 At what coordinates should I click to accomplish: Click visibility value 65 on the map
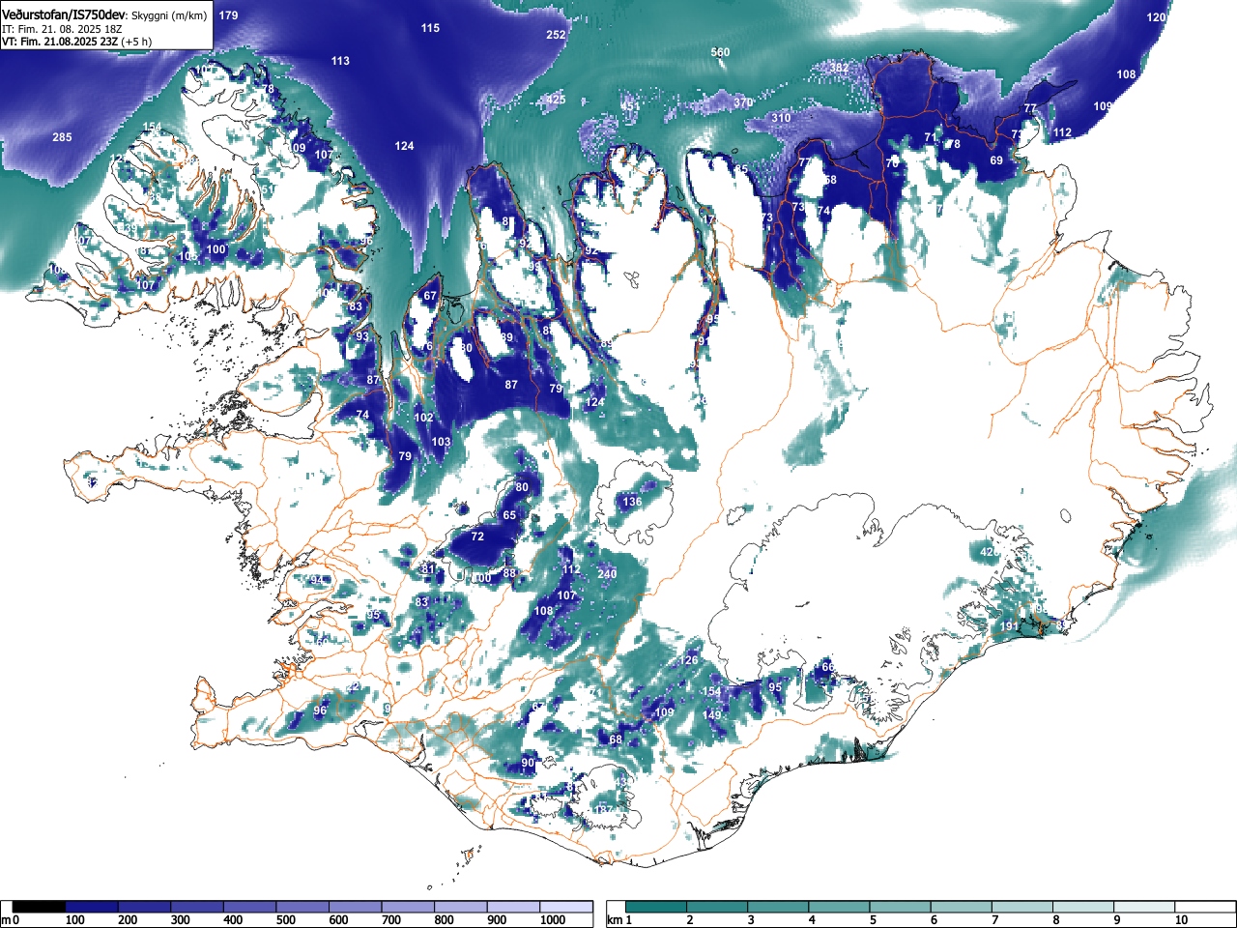point(509,515)
